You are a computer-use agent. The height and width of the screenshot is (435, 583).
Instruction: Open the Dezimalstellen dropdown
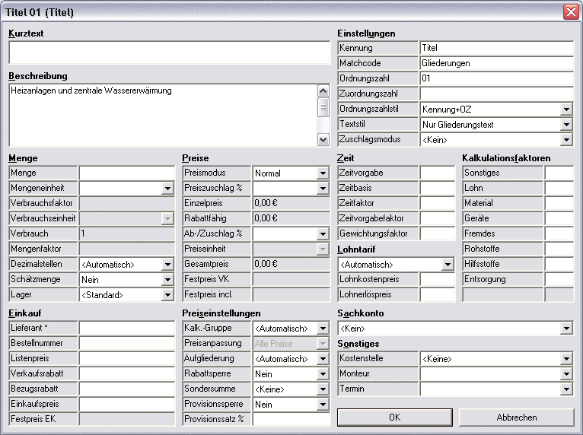pyautogui.click(x=167, y=265)
